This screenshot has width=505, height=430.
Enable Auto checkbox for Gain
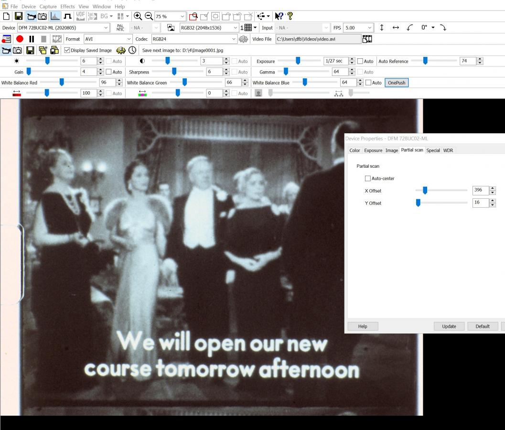(x=109, y=72)
